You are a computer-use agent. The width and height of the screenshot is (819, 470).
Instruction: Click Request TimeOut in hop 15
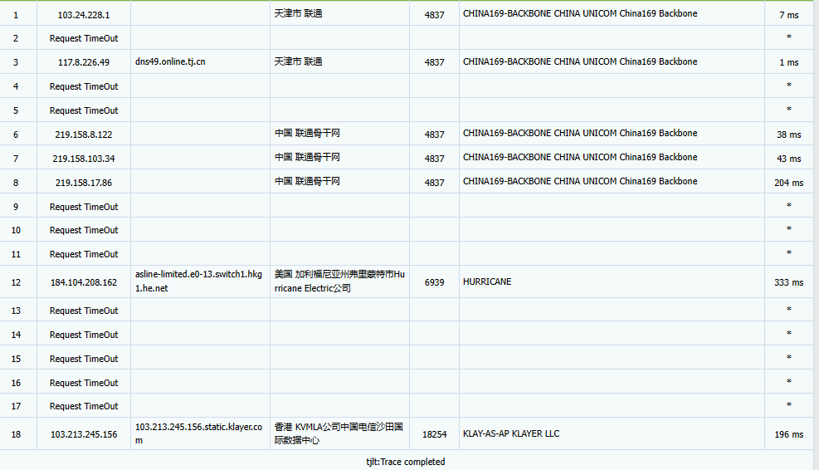[x=84, y=359]
